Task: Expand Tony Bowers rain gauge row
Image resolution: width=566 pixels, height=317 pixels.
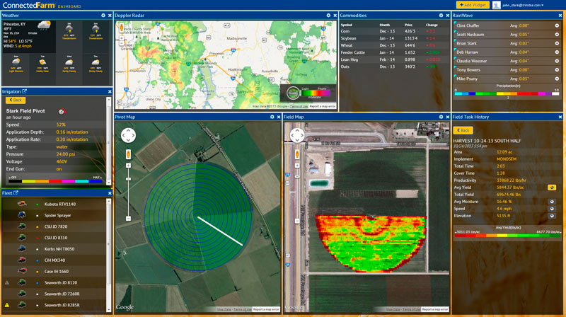Action: click(x=557, y=69)
